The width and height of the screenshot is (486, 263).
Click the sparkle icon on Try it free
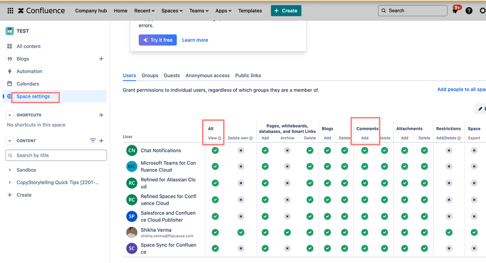click(x=145, y=40)
